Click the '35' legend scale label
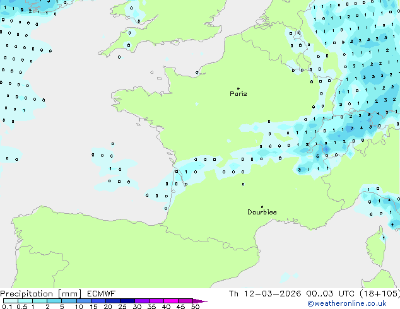The height and width of the screenshot is (309, 400). click(x=151, y=306)
